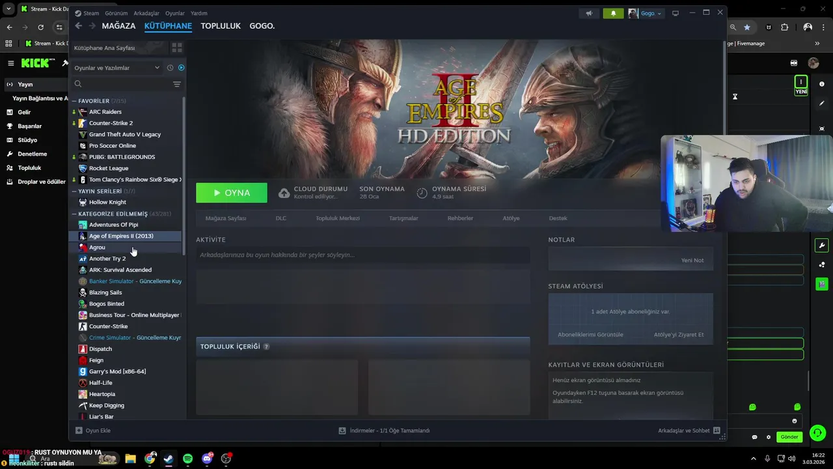Open Stüdyo in the Kick sidebar
The width and height of the screenshot is (833, 469).
27,140
